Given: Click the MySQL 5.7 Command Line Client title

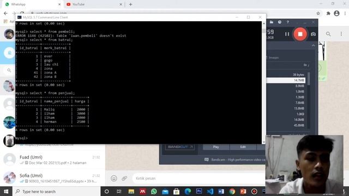Looking at the screenshot, I should coord(45,17).
